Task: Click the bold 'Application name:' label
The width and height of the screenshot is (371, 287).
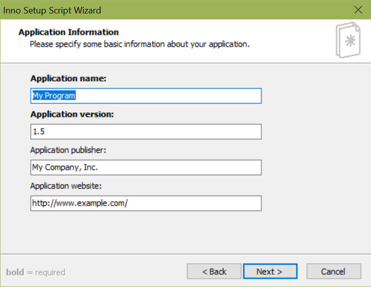Action: (x=68, y=79)
